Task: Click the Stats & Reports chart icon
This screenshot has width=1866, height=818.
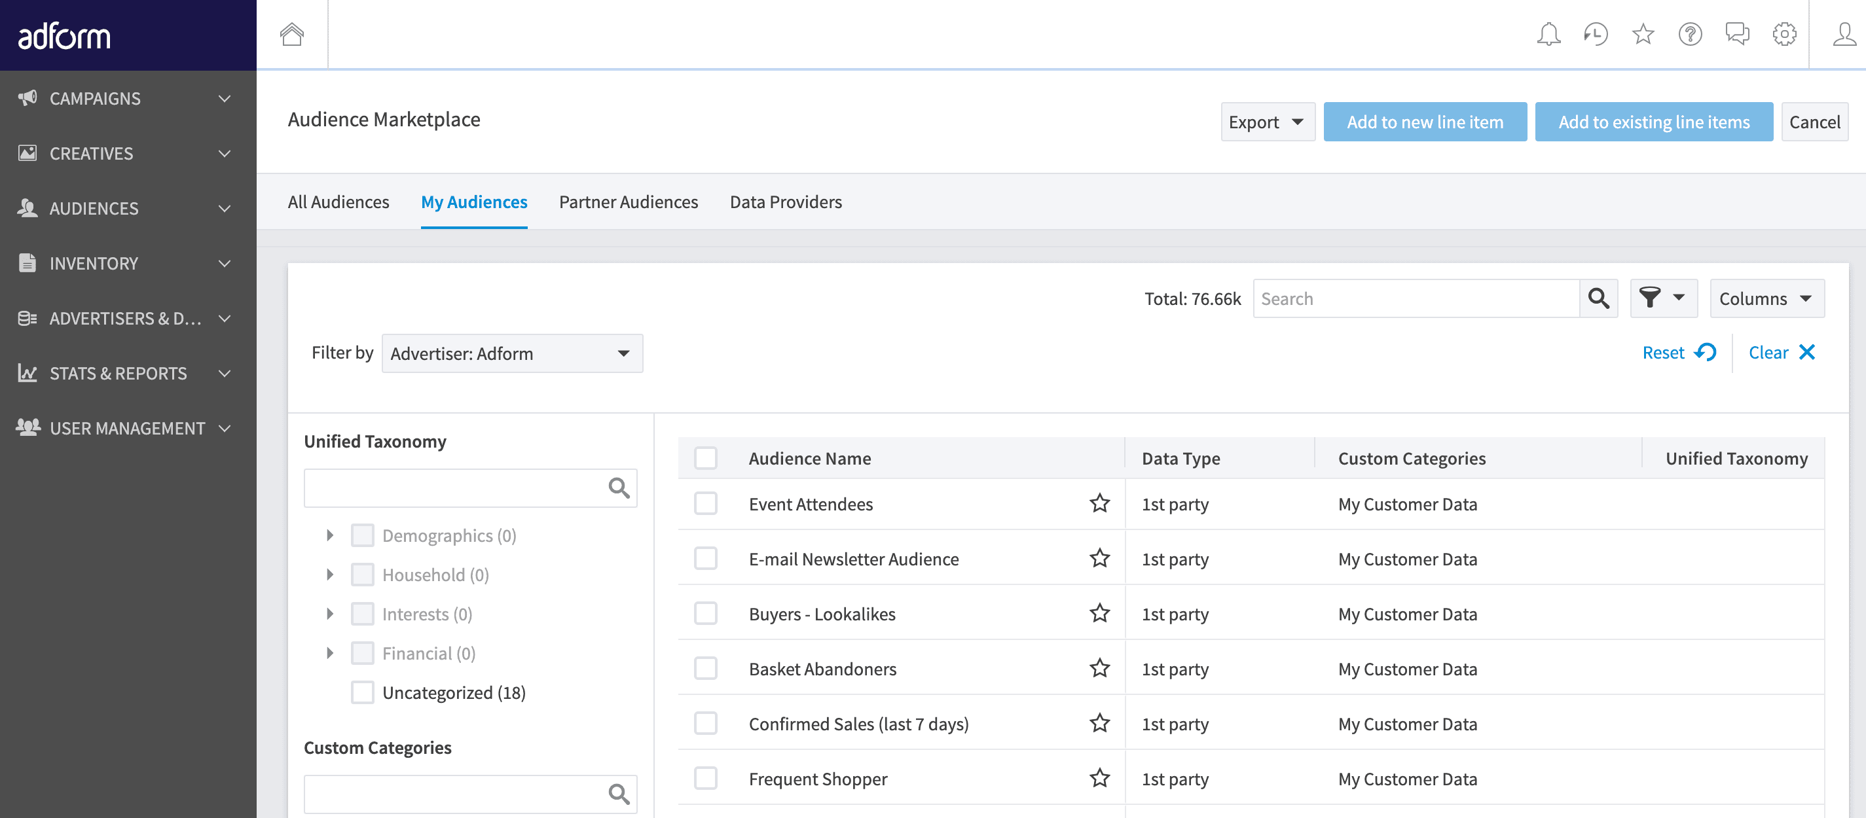Action: (27, 373)
